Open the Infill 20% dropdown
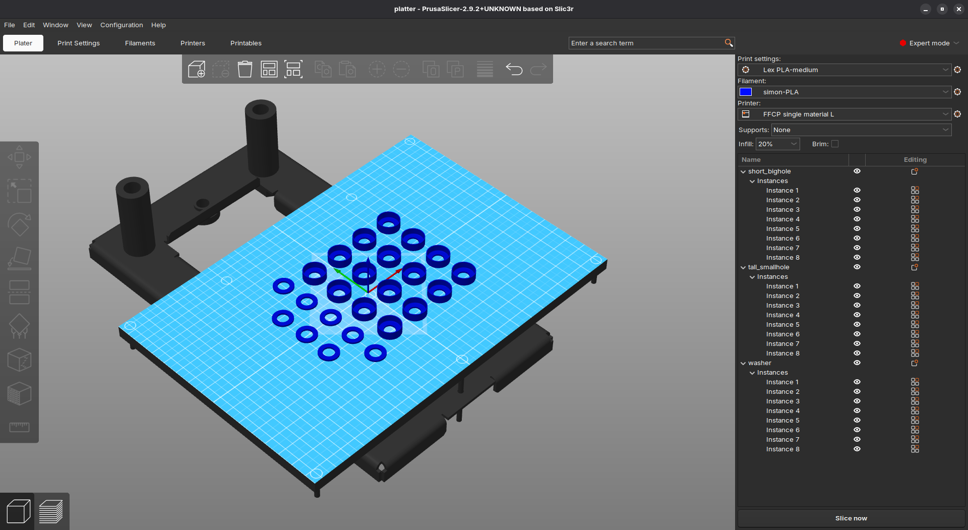968x530 pixels. coord(777,144)
